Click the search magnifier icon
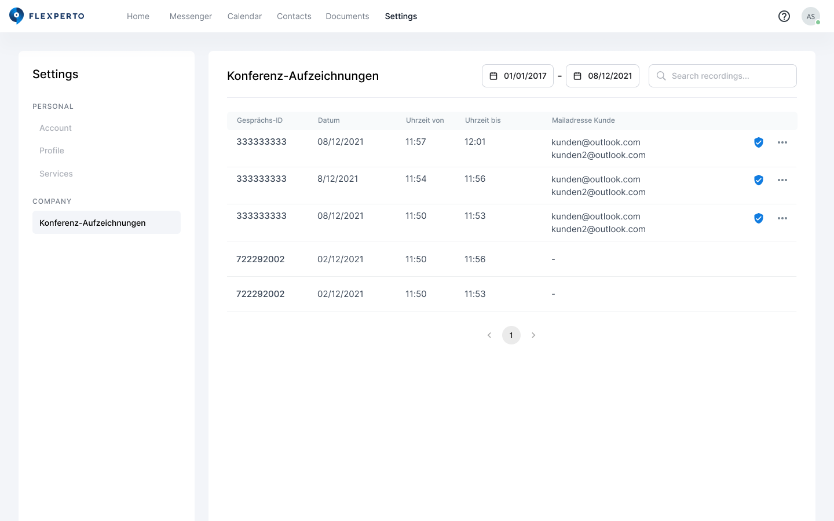834x521 pixels. click(661, 76)
